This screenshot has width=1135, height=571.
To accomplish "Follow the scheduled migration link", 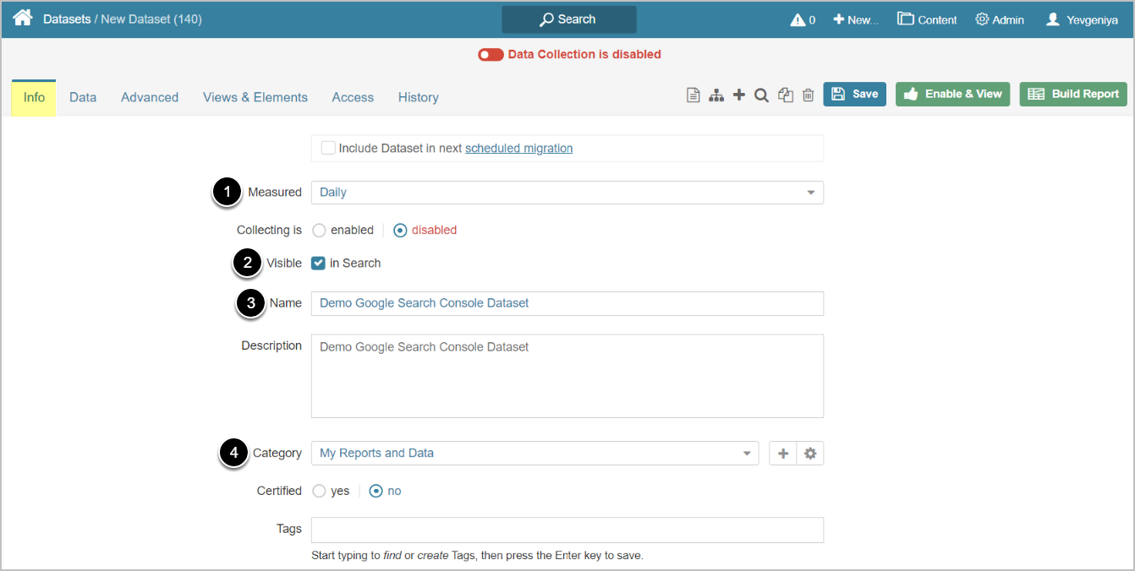I will tap(518, 148).
